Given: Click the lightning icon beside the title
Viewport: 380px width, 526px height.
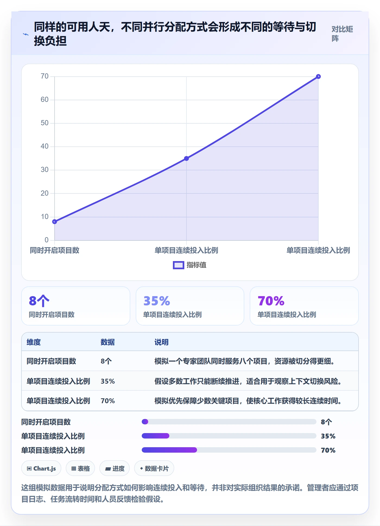Looking at the screenshot, I should 26,34.
